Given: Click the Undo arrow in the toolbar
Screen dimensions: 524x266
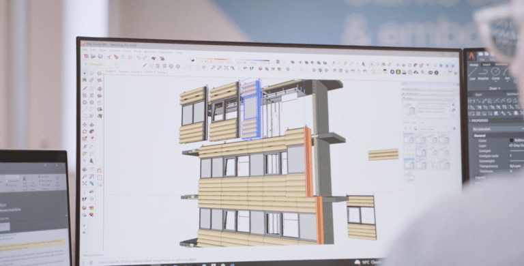Looking at the screenshot, I should 139,58.
